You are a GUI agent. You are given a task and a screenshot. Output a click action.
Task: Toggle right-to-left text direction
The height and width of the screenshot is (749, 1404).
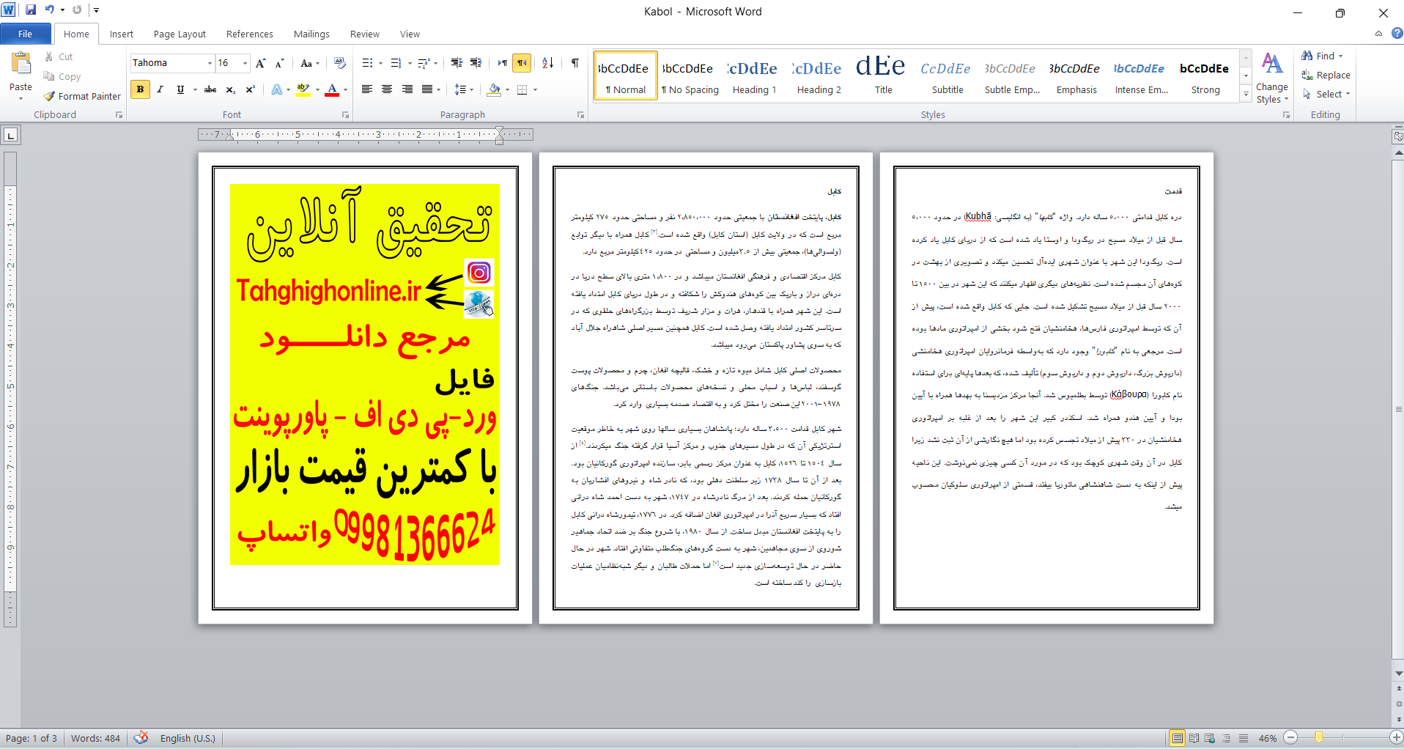(x=522, y=63)
